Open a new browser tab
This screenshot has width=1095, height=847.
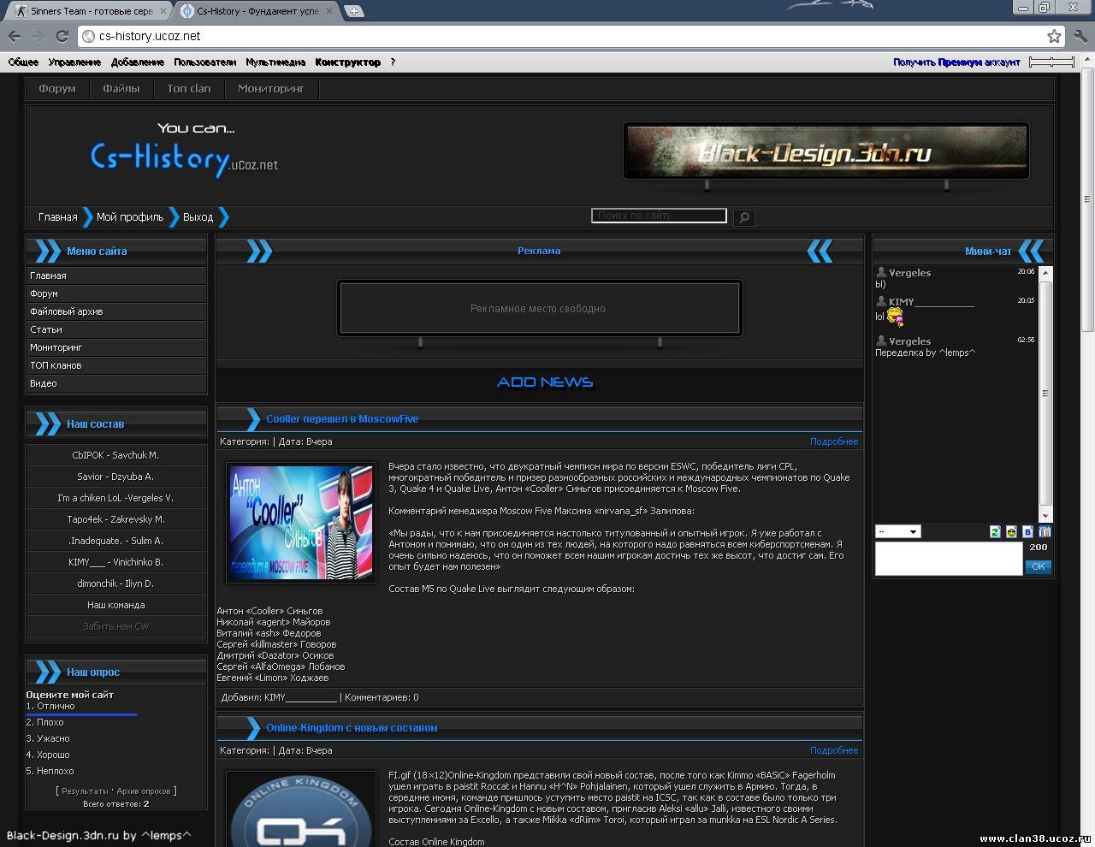[x=353, y=11]
